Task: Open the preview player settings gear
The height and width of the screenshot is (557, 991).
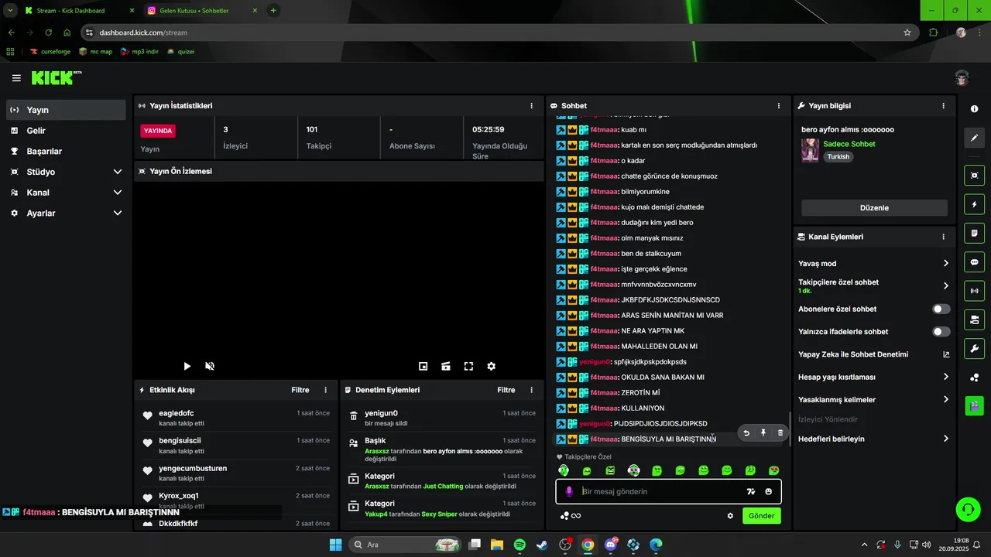Action: pyautogui.click(x=491, y=366)
